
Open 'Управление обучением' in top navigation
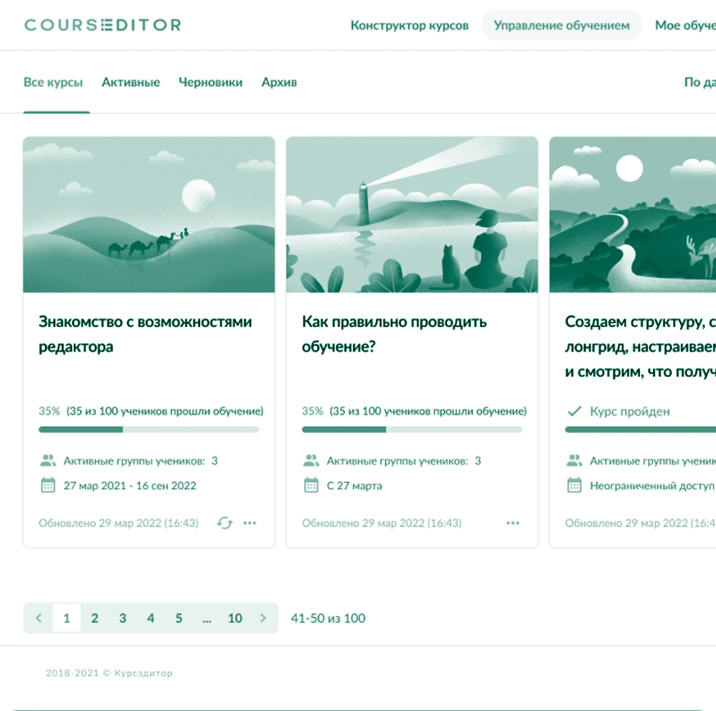click(x=562, y=26)
